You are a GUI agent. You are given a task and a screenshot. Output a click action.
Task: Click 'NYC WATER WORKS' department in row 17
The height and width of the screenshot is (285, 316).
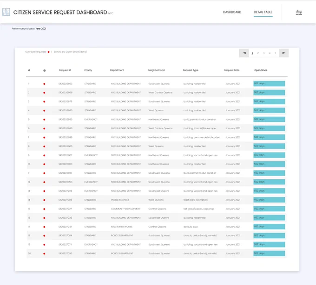click(122, 227)
